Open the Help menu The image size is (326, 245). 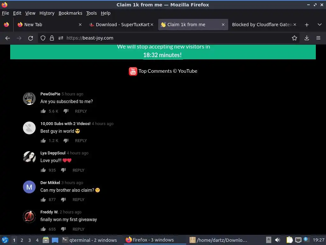pyautogui.click(x=106, y=13)
